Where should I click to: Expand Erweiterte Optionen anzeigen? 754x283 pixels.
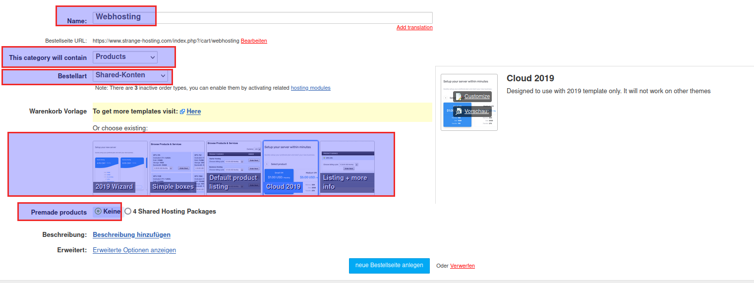coord(134,250)
